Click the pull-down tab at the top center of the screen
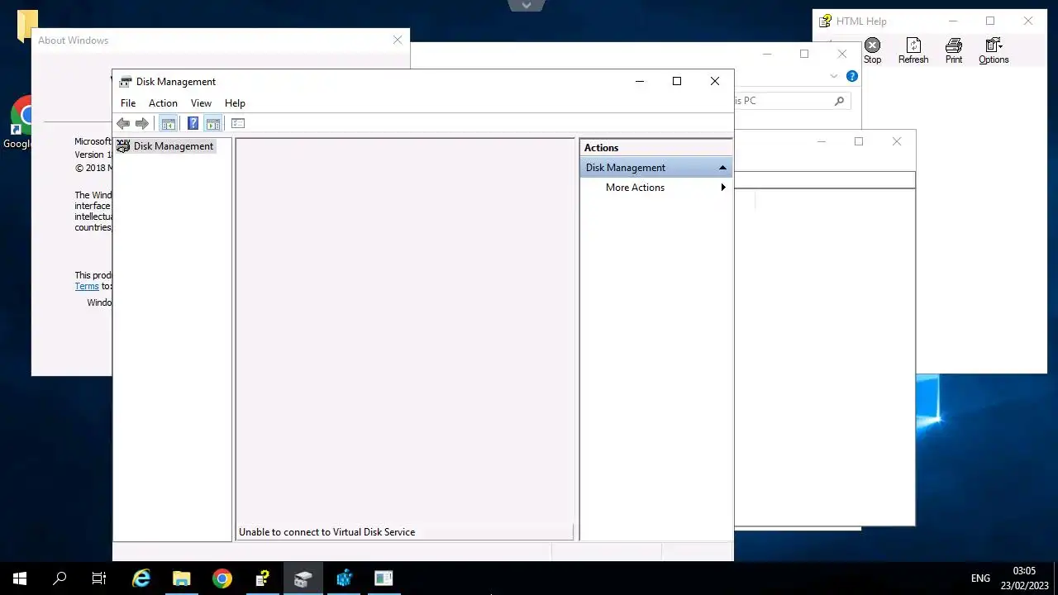The image size is (1058, 595). click(527, 5)
